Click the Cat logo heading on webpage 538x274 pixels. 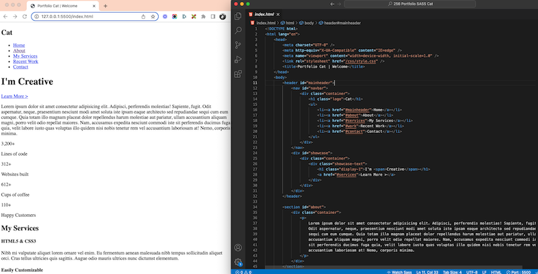coord(7,32)
